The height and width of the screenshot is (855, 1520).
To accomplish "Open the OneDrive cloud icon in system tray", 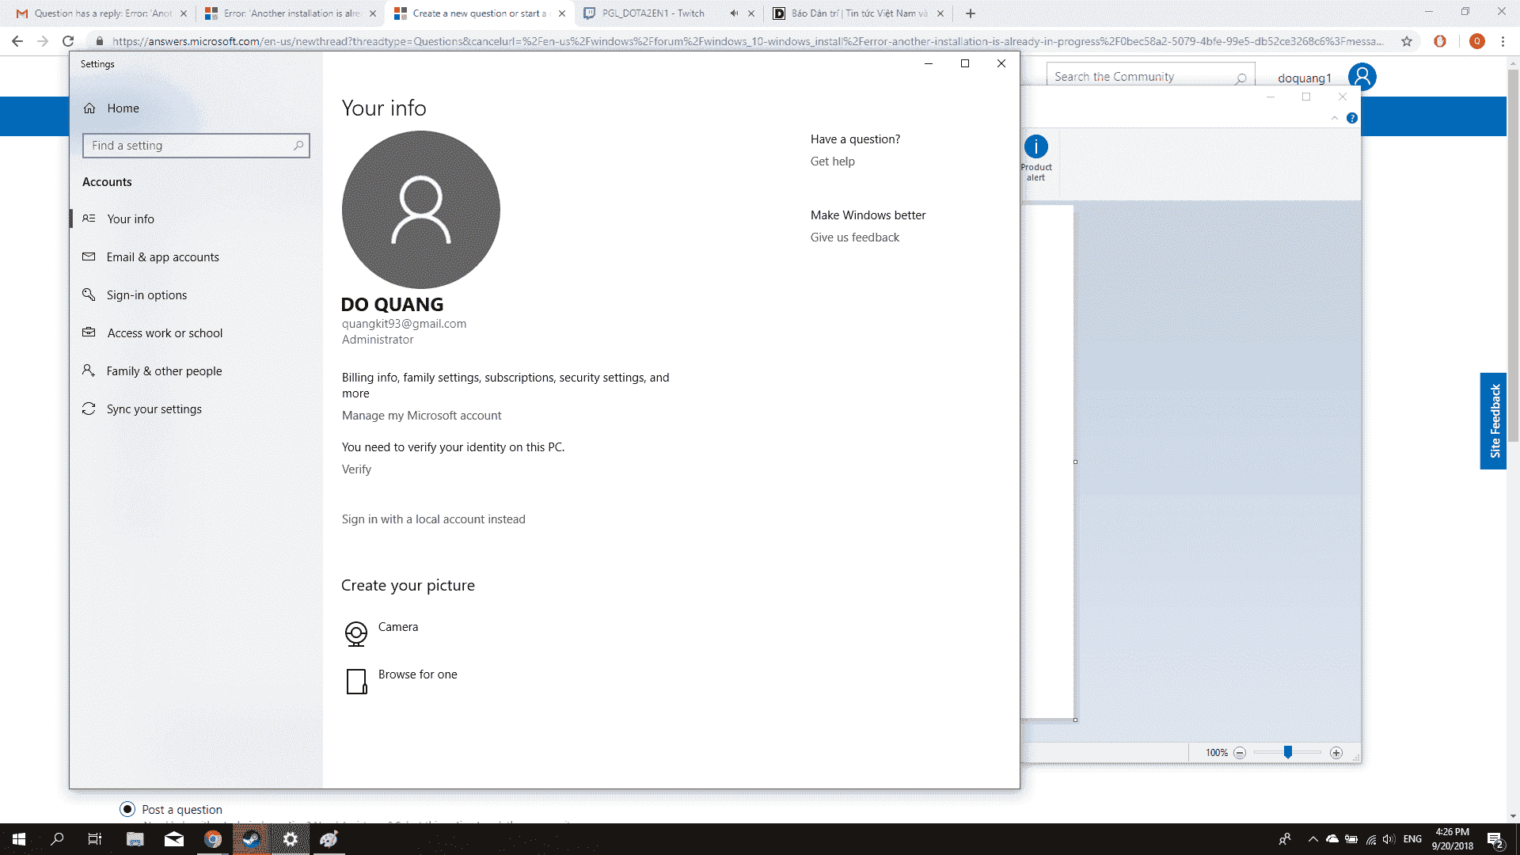I will tap(1332, 839).
